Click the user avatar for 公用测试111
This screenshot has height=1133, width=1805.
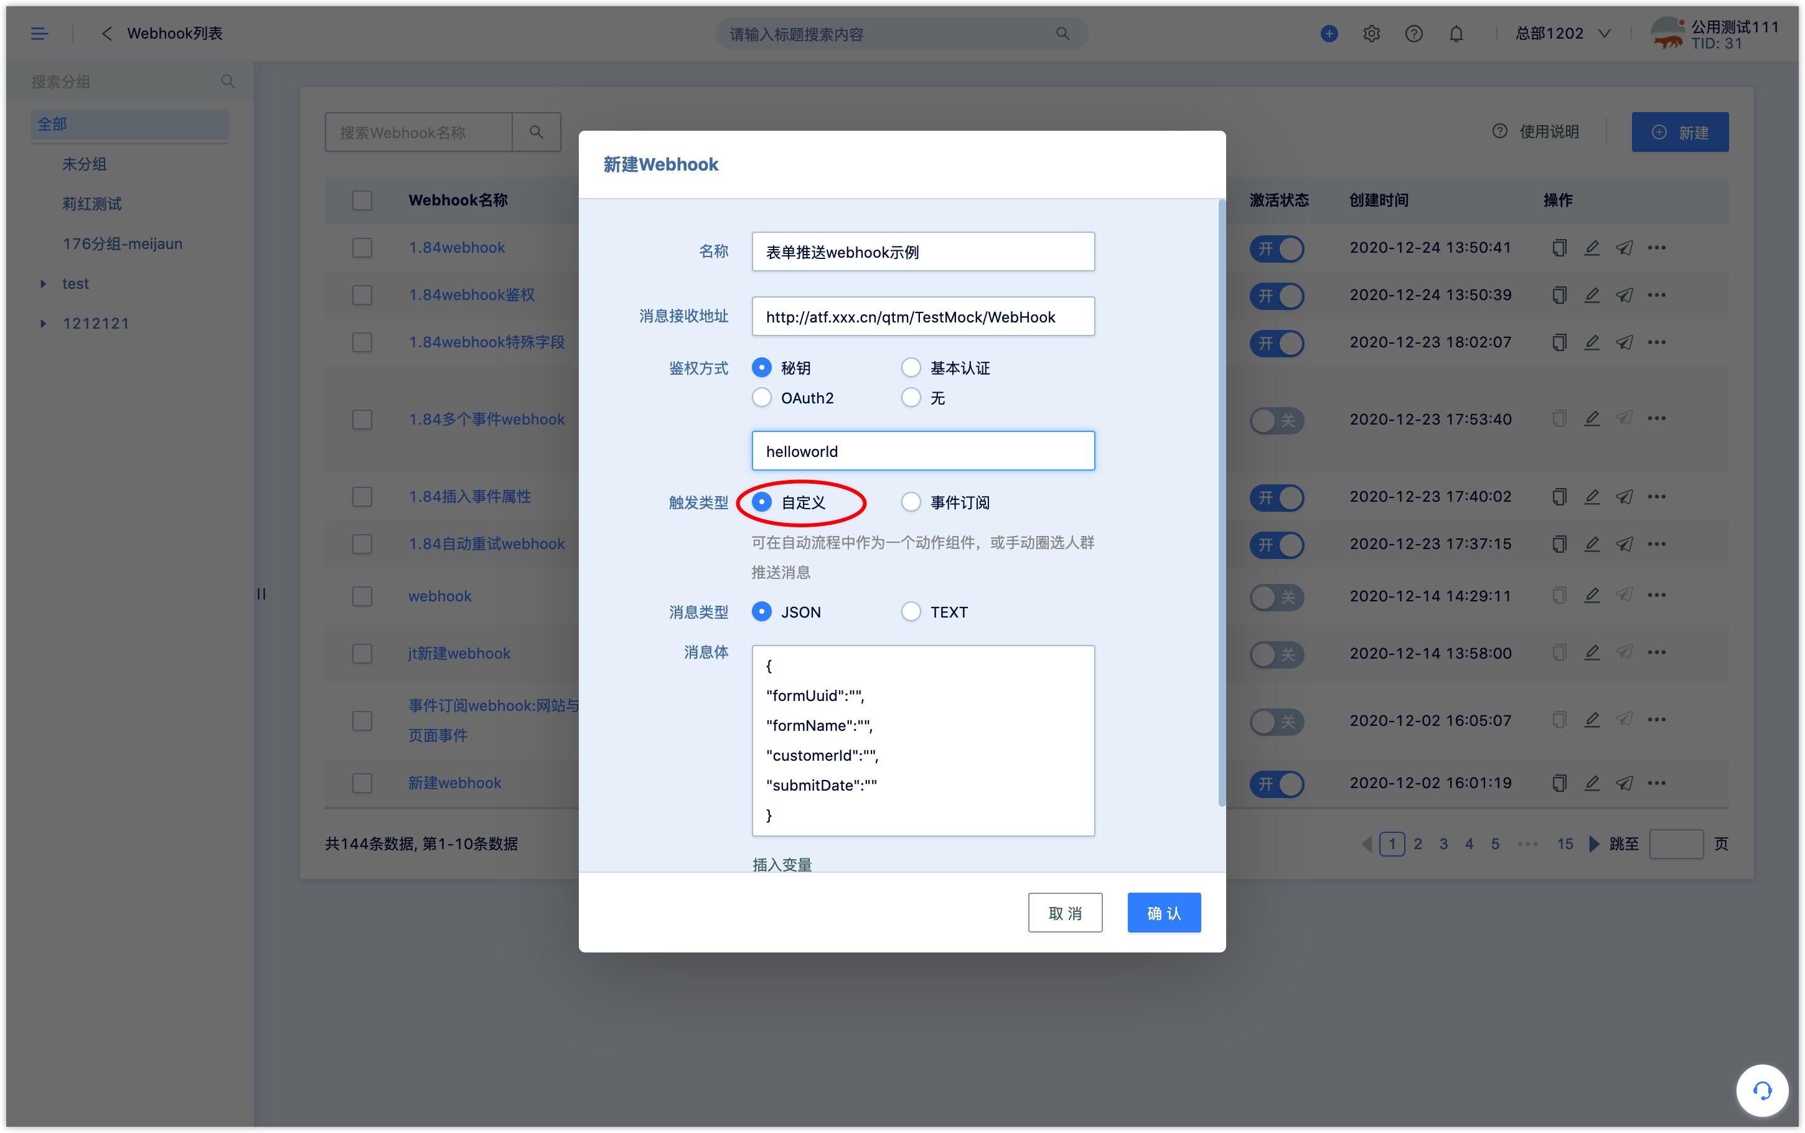(x=1667, y=34)
